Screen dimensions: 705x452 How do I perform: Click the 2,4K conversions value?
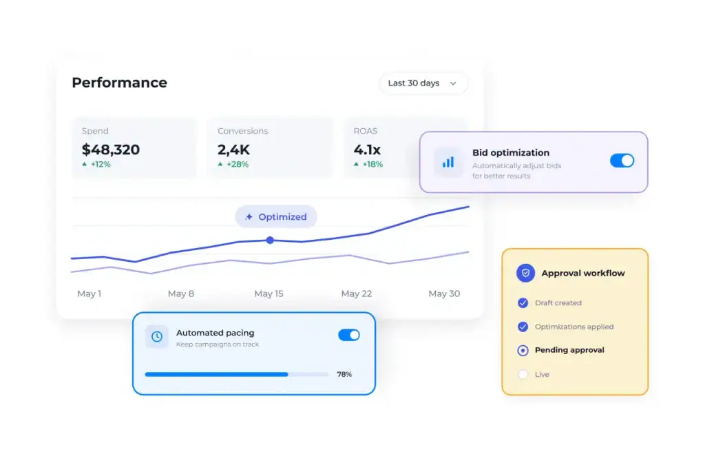click(x=233, y=150)
